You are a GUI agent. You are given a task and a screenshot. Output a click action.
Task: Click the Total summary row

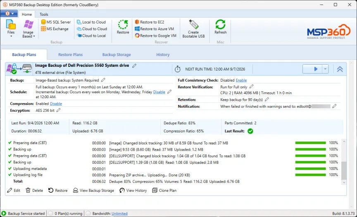point(173,182)
